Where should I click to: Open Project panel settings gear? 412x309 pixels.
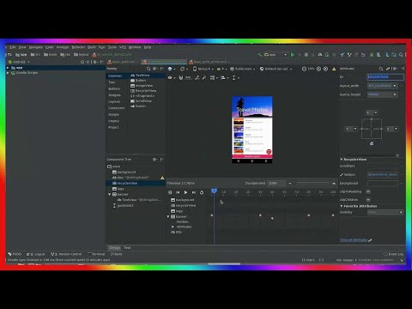tap(95, 62)
